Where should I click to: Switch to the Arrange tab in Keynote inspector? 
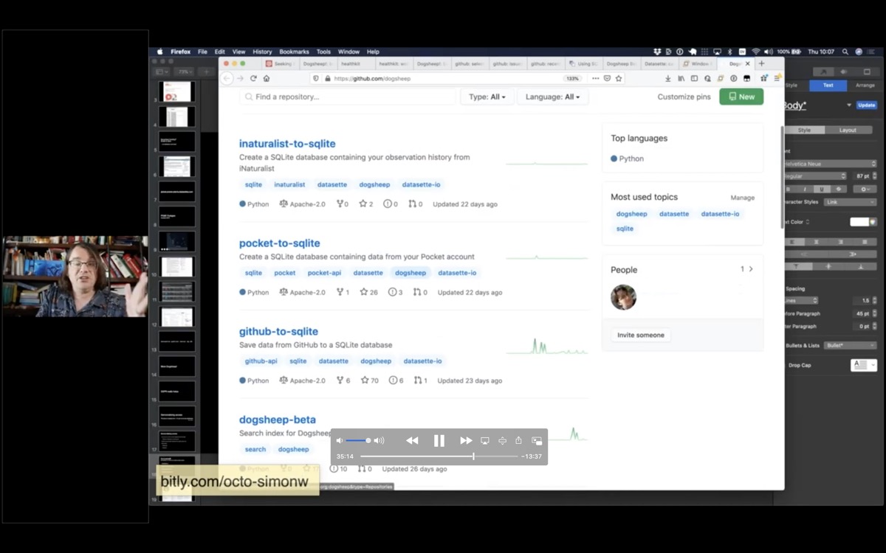pos(865,86)
